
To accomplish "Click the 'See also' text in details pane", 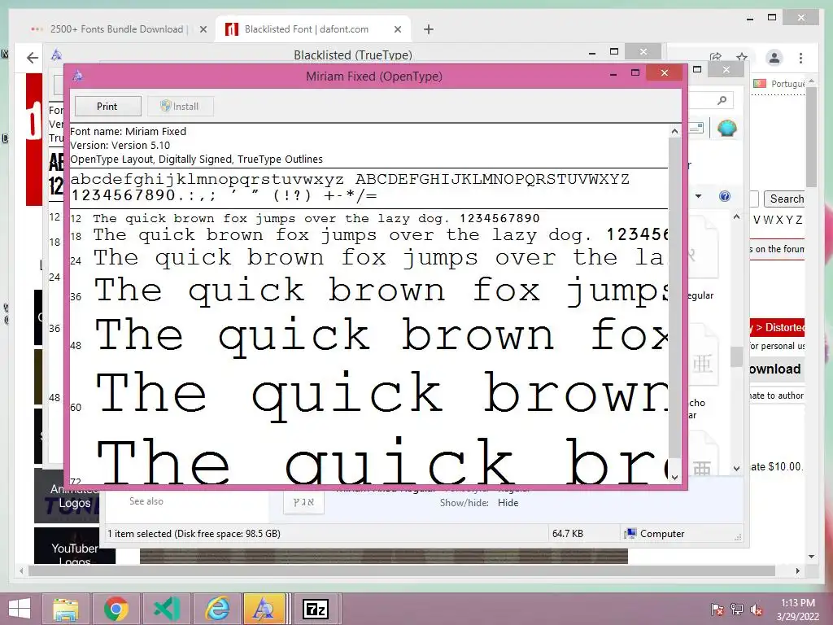I will (146, 501).
